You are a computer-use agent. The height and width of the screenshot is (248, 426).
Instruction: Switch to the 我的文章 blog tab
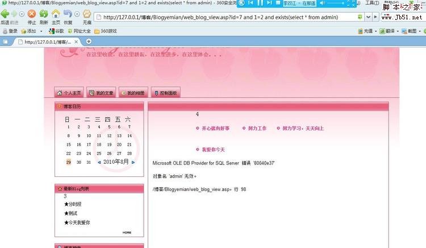pos(101,93)
